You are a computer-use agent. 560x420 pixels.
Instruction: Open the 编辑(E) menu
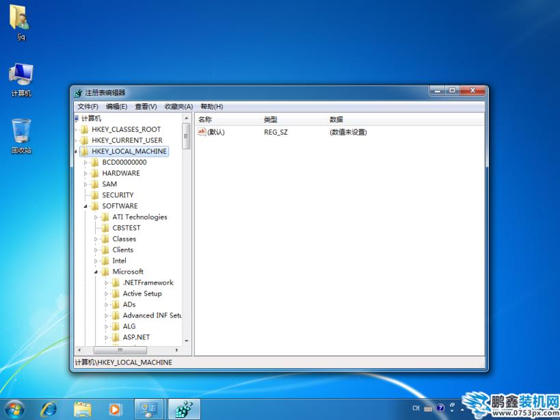[x=116, y=107]
